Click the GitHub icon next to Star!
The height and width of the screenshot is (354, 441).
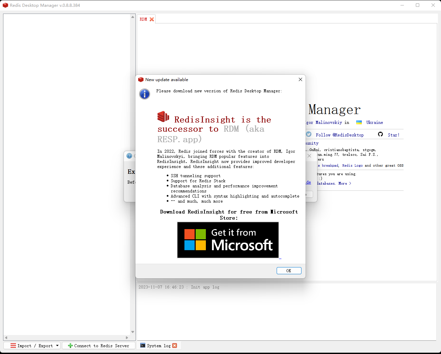pos(380,134)
